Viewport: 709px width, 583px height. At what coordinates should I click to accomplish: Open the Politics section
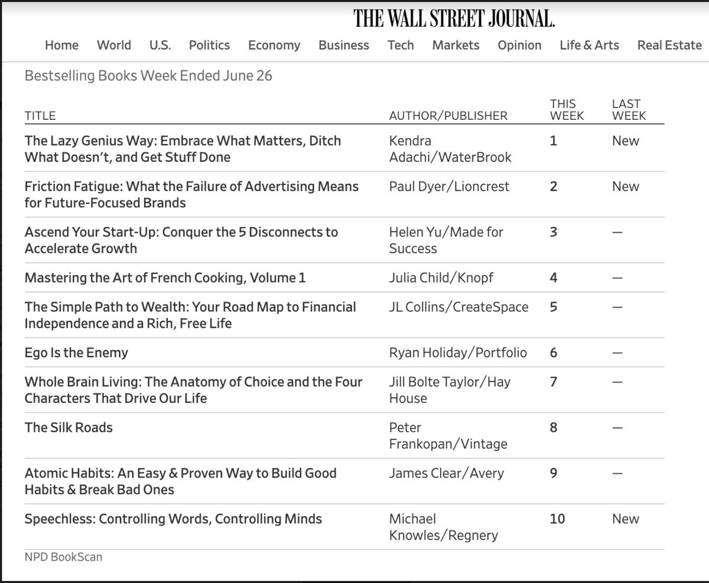pyautogui.click(x=209, y=45)
